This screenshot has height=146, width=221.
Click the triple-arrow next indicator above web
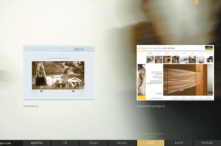pyautogui.click(x=151, y=137)
